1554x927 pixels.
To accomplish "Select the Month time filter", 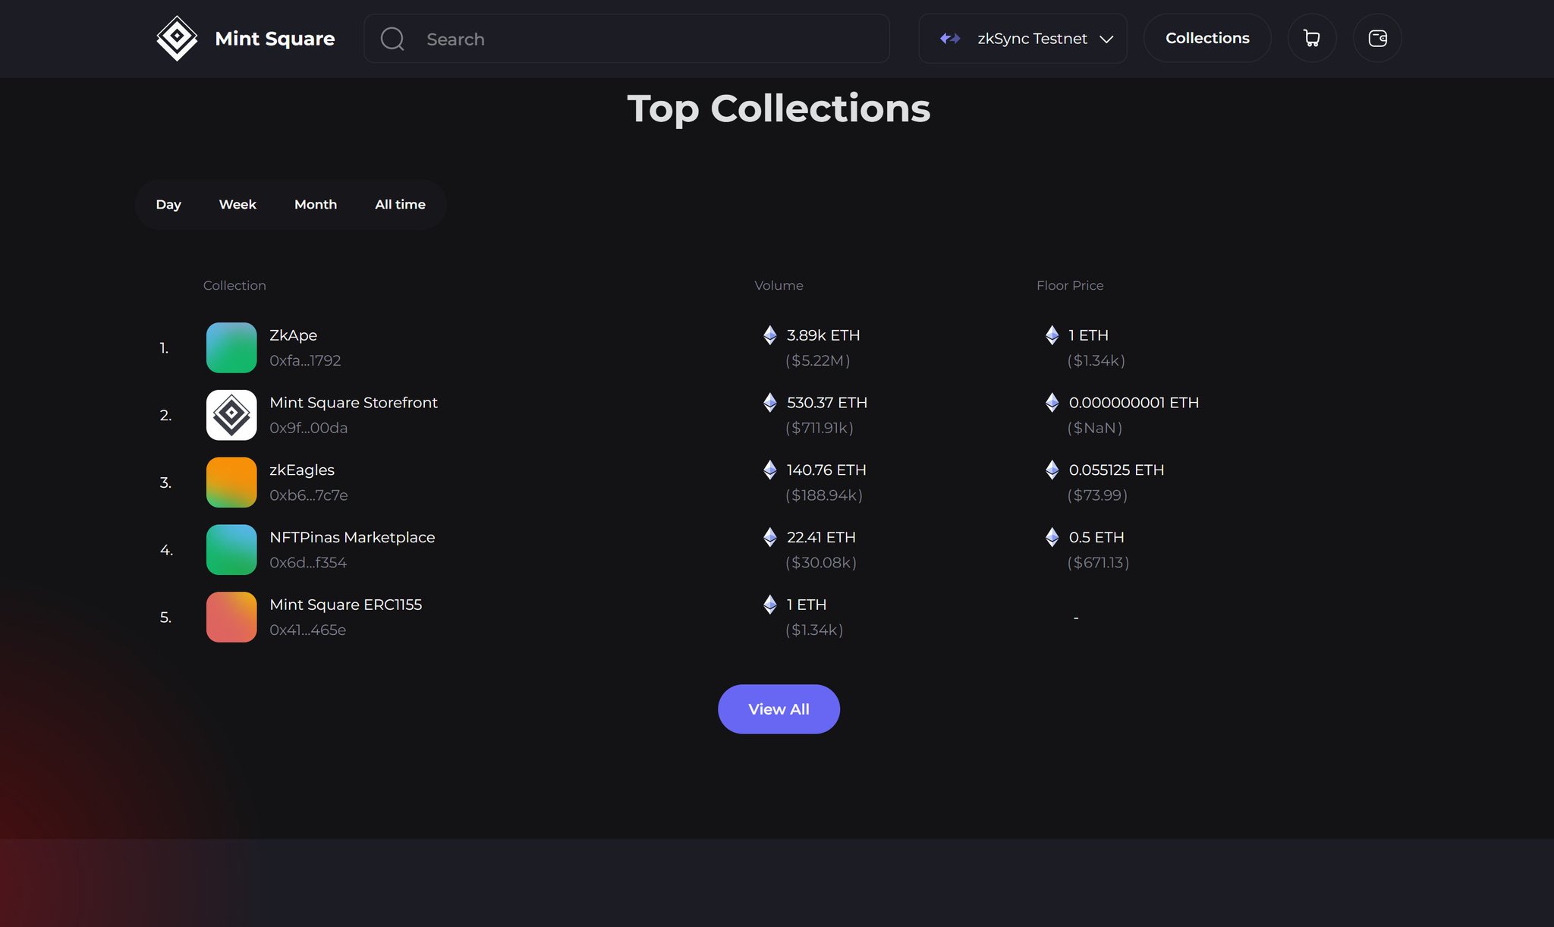I will tap(316, 205).
